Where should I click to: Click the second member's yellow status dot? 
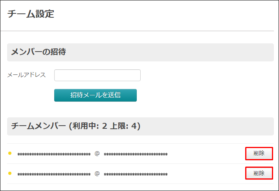coord(10,173)
